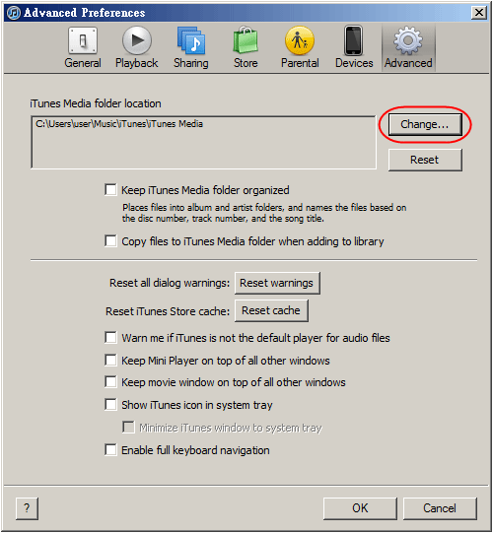Viewport: 493px width, 533px height.
Task: Enable Keep iTunes Media folder organized
Action: tap(110, 190)
